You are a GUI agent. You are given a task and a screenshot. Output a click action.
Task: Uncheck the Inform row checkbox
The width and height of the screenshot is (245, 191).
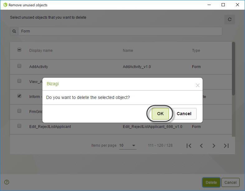[x=19, y=96]
